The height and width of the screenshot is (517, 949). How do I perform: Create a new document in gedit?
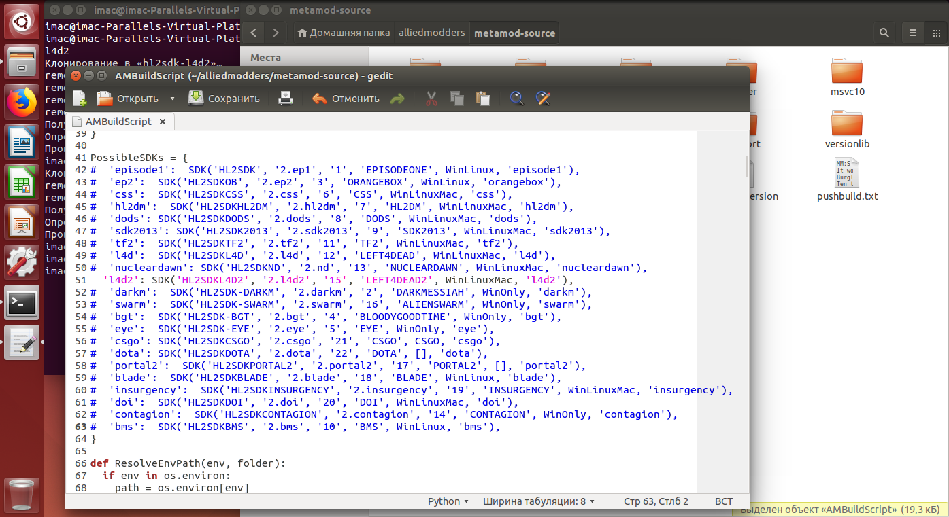coord(80,99)
